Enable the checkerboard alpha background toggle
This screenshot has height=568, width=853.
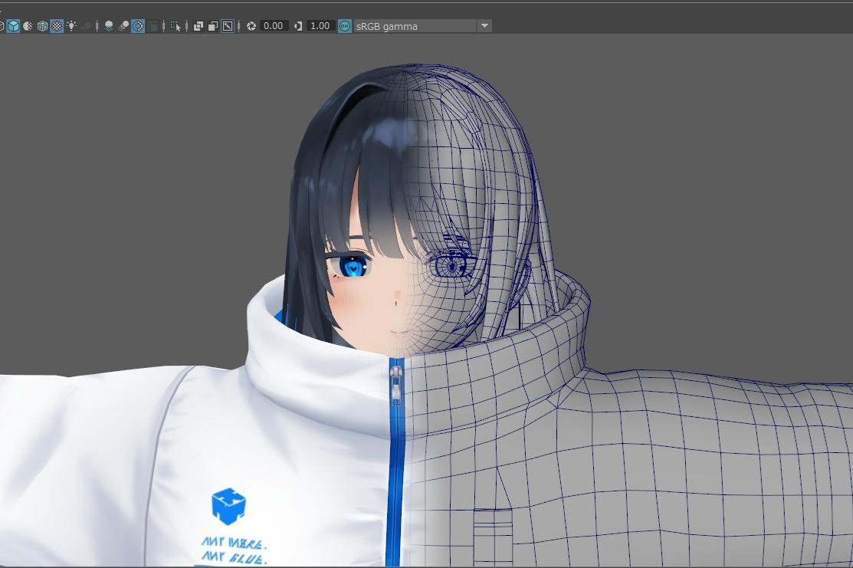(54, 25)
